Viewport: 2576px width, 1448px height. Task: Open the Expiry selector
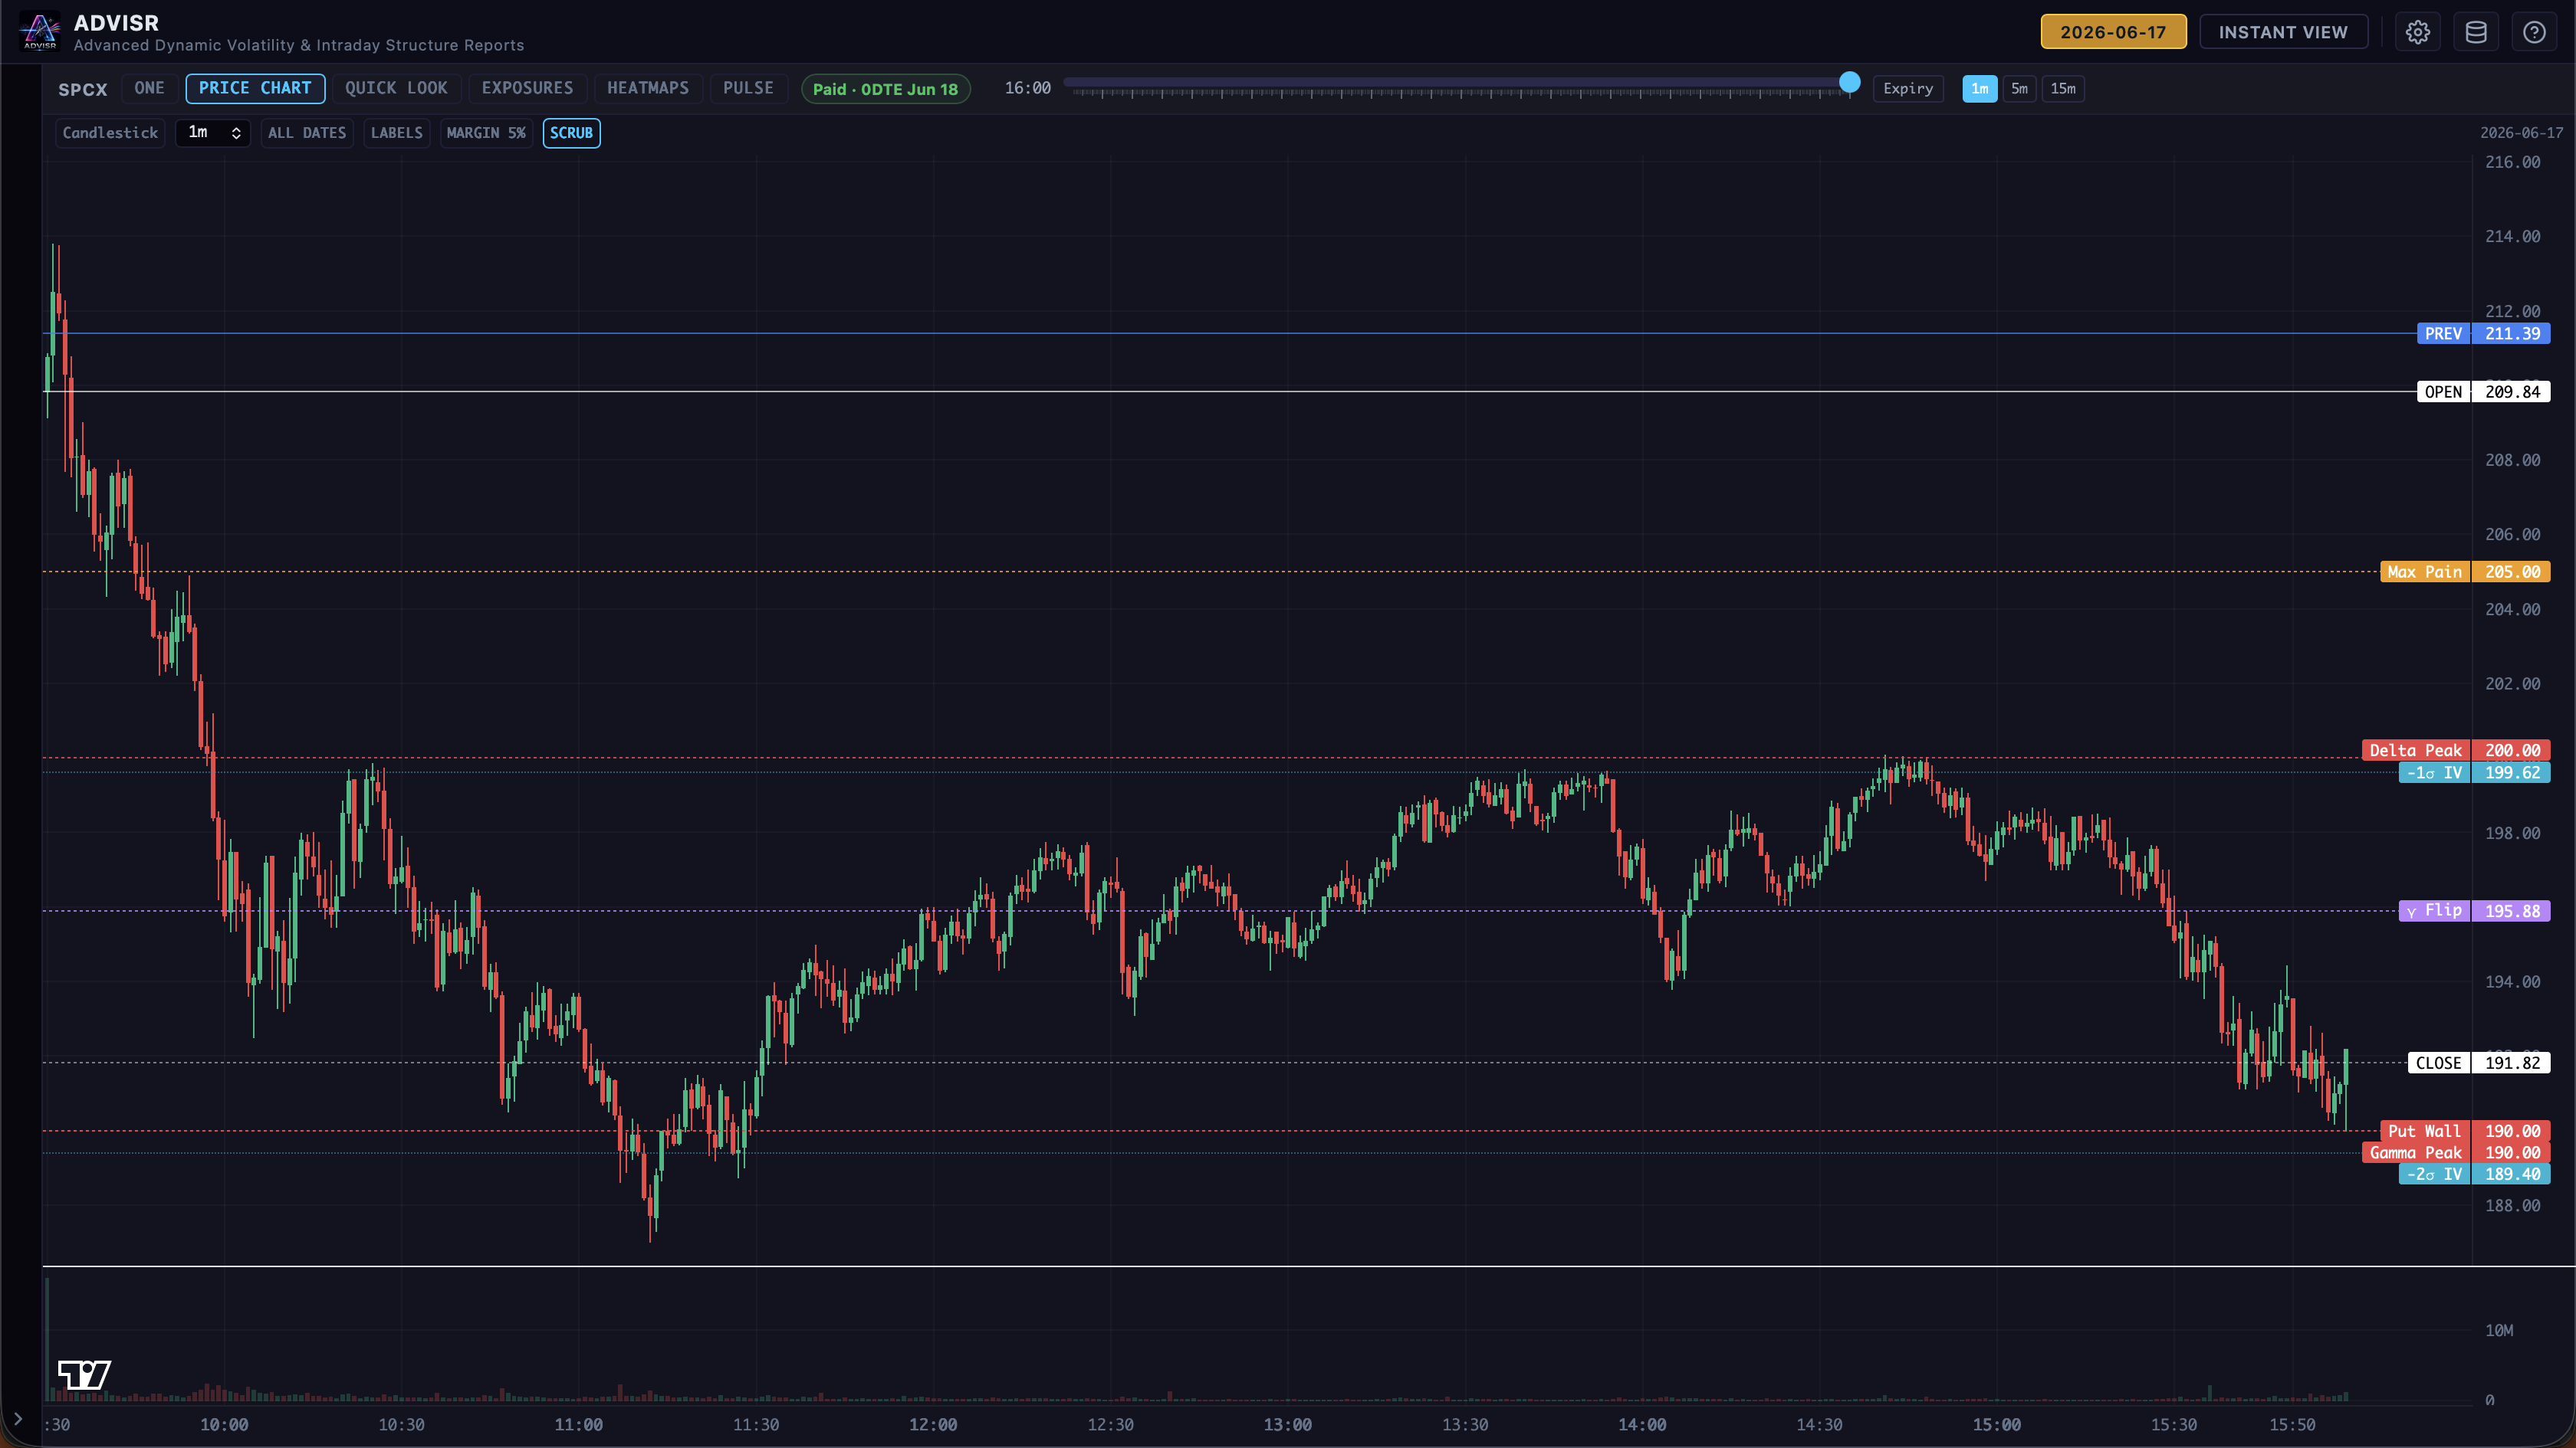[x=1907, y=89]
